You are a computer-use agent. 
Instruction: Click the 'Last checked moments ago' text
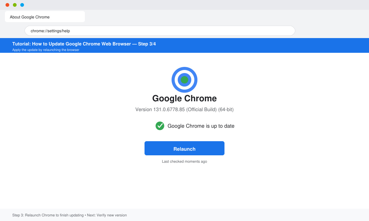[184, 161]
